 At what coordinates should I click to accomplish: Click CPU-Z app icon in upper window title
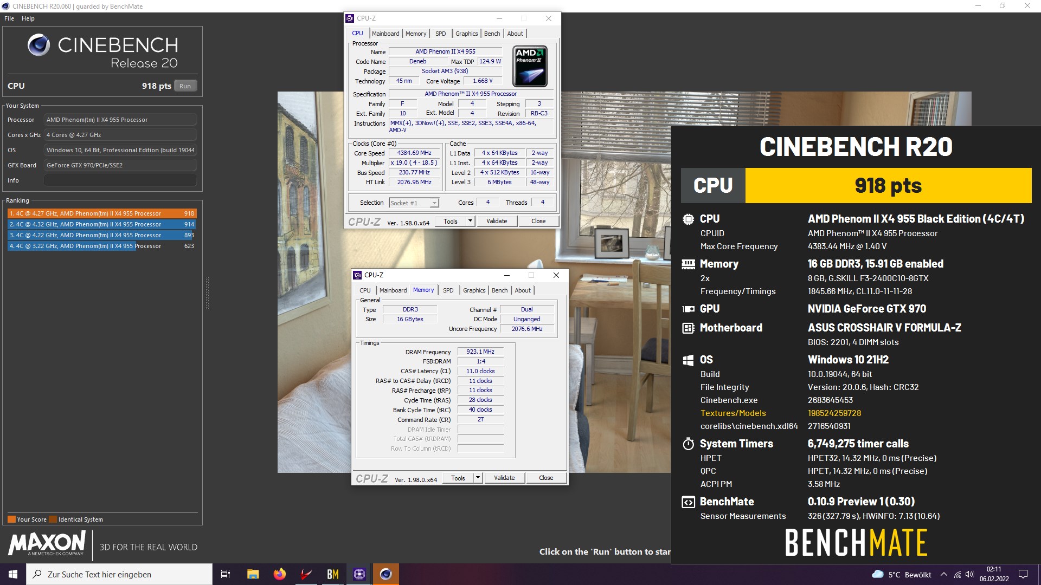click(350, 18)
